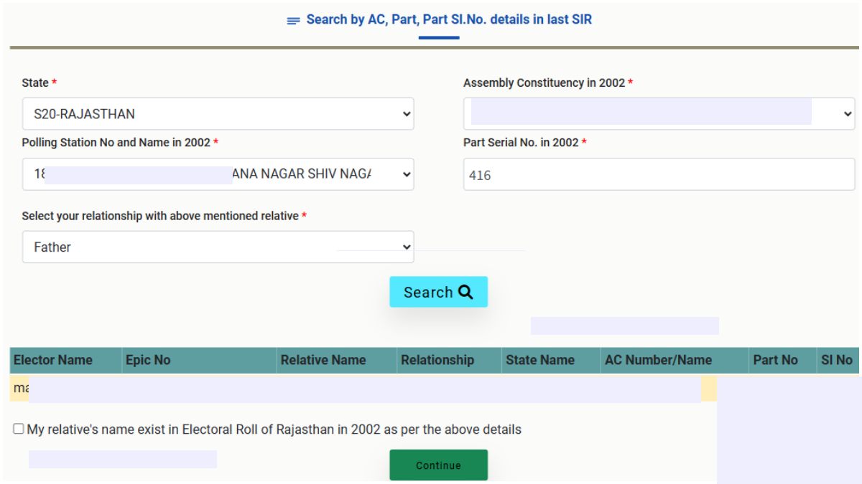Image resolution: width=862 pixels, height=484 pixels.
Task: Open the relationship dropdown currently showing Father
Action: pos(218,247)
